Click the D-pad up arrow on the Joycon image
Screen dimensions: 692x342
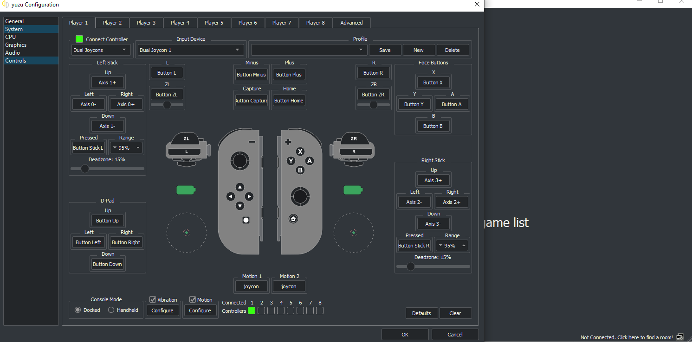[240, 187]
